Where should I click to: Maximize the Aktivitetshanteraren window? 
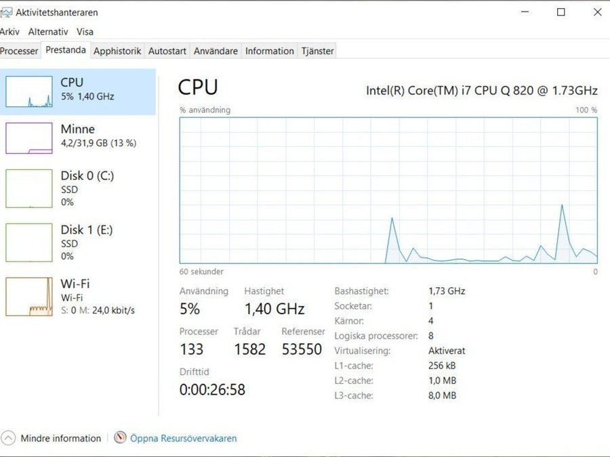coord(561,12)
